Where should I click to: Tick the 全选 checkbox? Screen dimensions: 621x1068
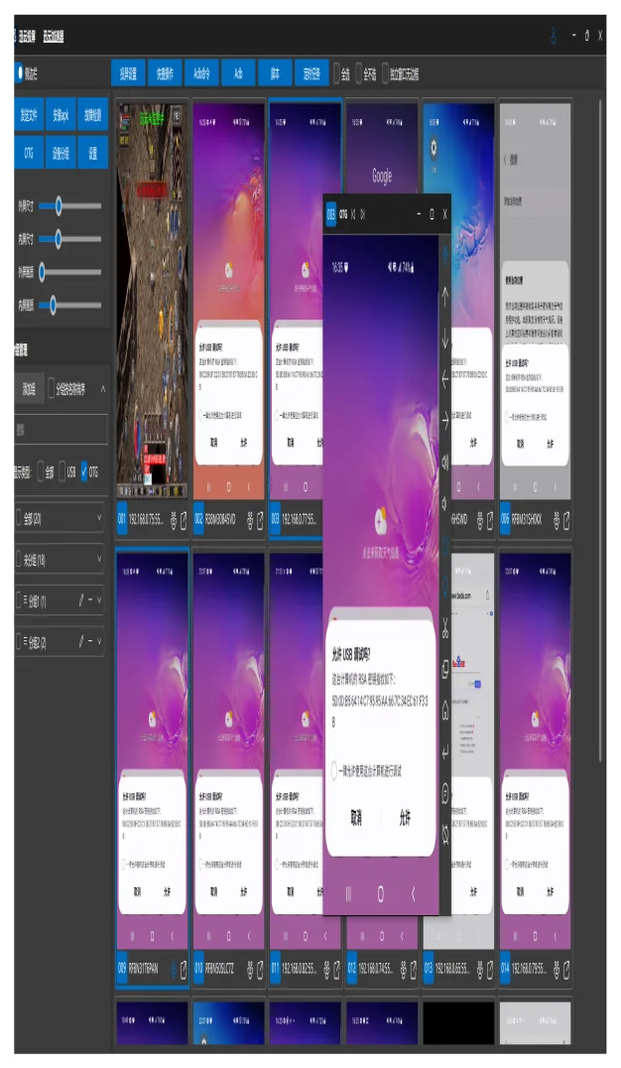coord(336,73)
